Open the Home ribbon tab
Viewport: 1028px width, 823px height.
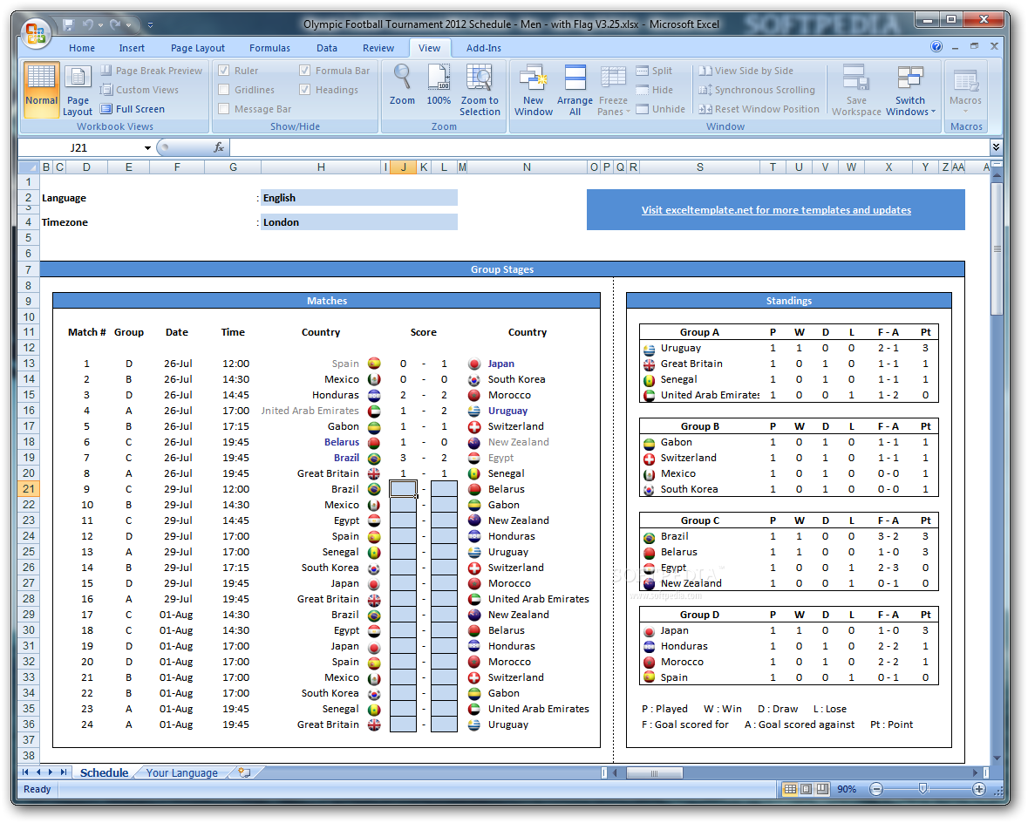pyautogui.click(x=82, y=48)
